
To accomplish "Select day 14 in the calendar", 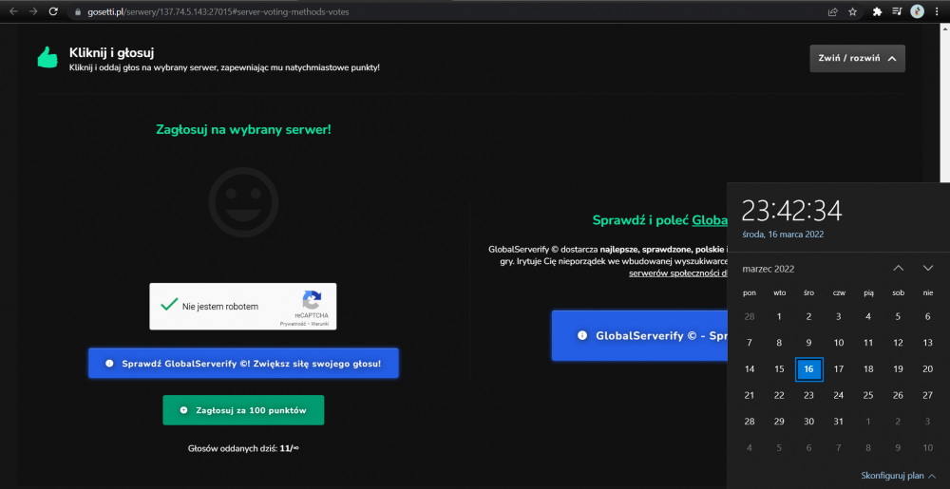I will pos(750,369).
